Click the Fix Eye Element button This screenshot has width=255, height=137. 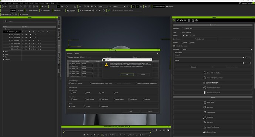[x=200, y=39]
